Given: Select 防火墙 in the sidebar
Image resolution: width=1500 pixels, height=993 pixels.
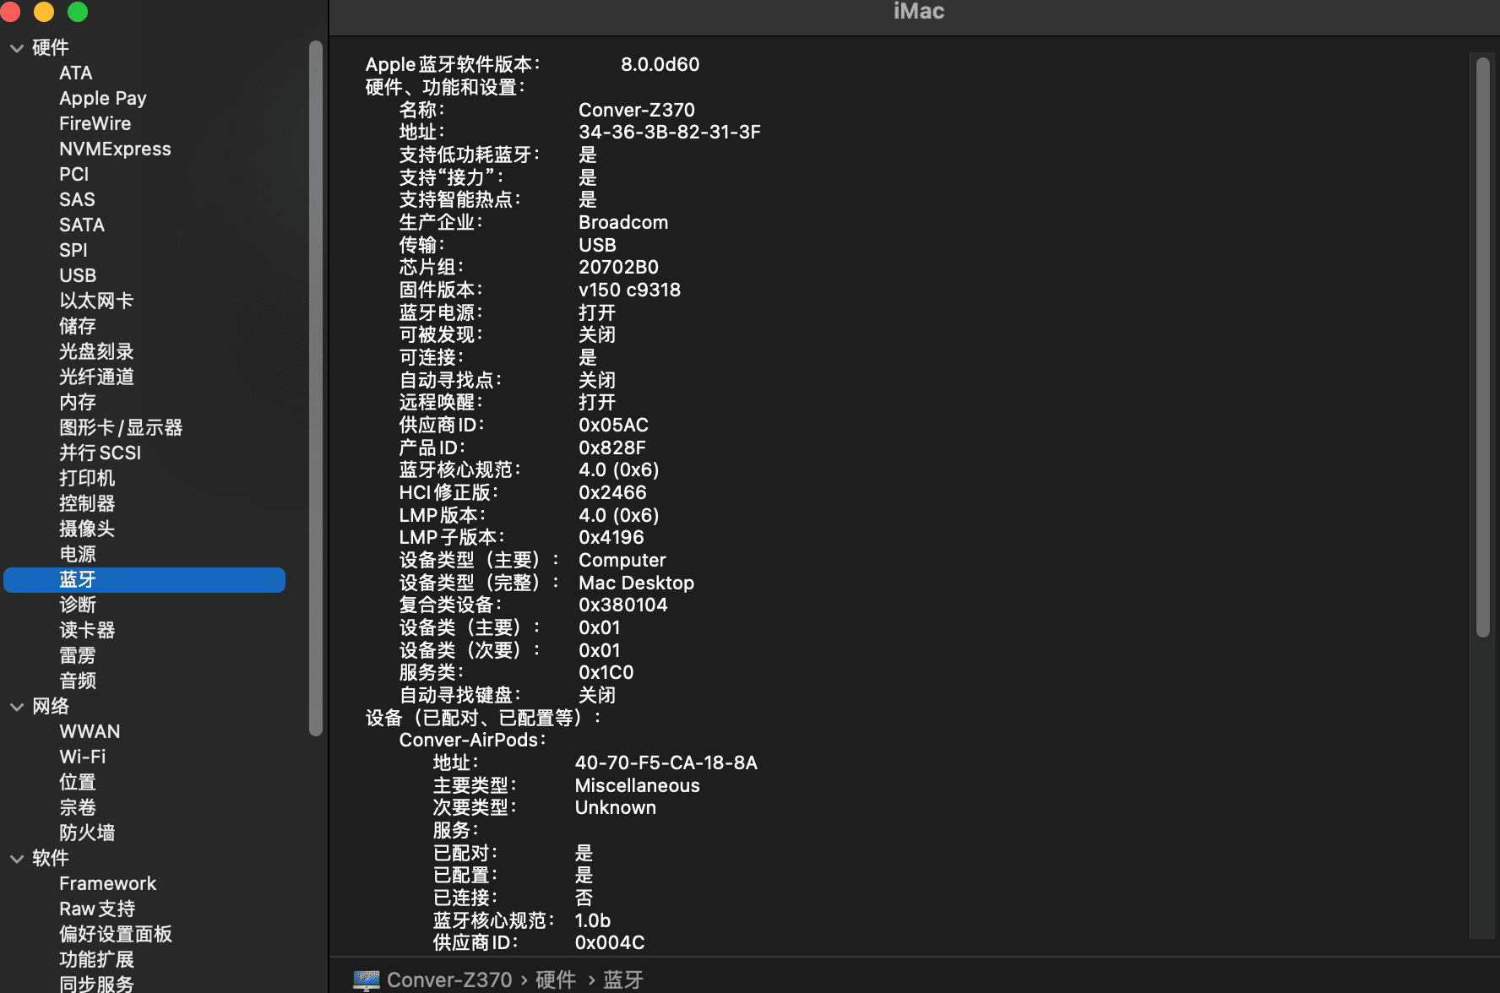Looking at the screenshot, I should 87,833.
